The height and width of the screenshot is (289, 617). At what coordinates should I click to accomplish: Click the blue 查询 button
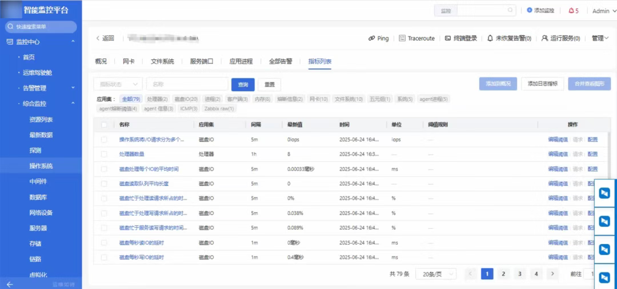pos(243,84)
